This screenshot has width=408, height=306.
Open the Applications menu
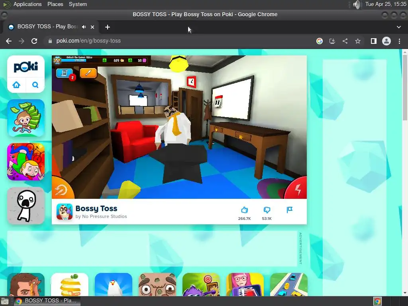pyautogui.click(x=27, y=4)
